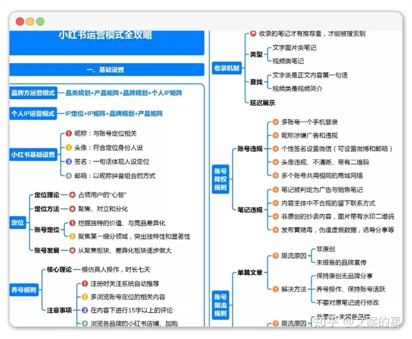Click the ❸ icon before 在内容下进行15字以上的评论
This screenshot has height=339, width=412.
tap(85, 311)
